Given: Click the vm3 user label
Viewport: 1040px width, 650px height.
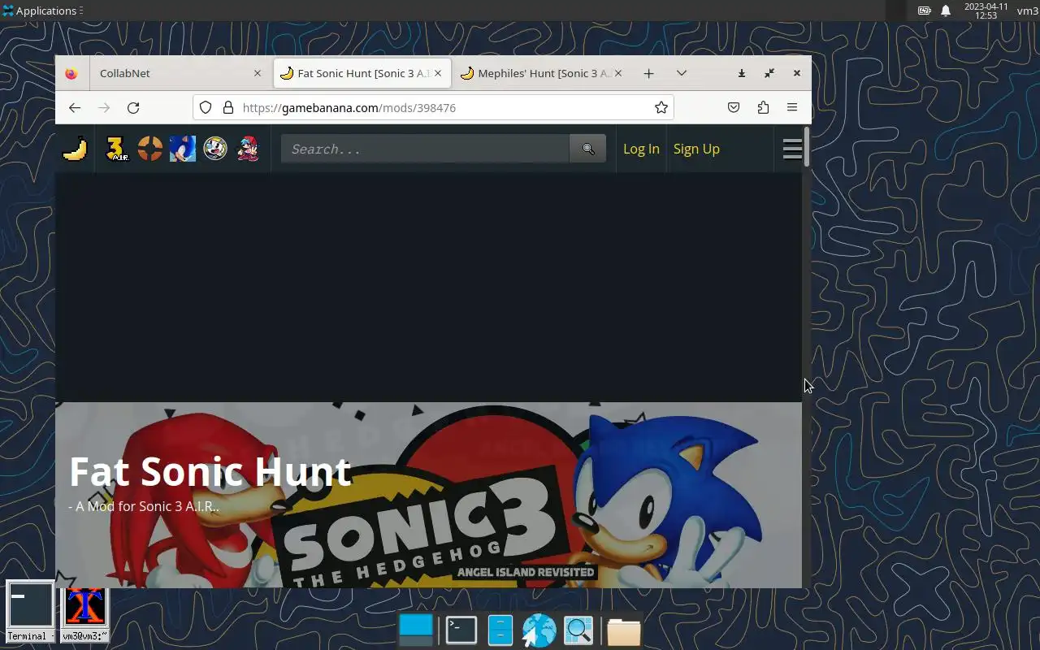Looking at the screenshot, I should click(x=1027, y=11).
